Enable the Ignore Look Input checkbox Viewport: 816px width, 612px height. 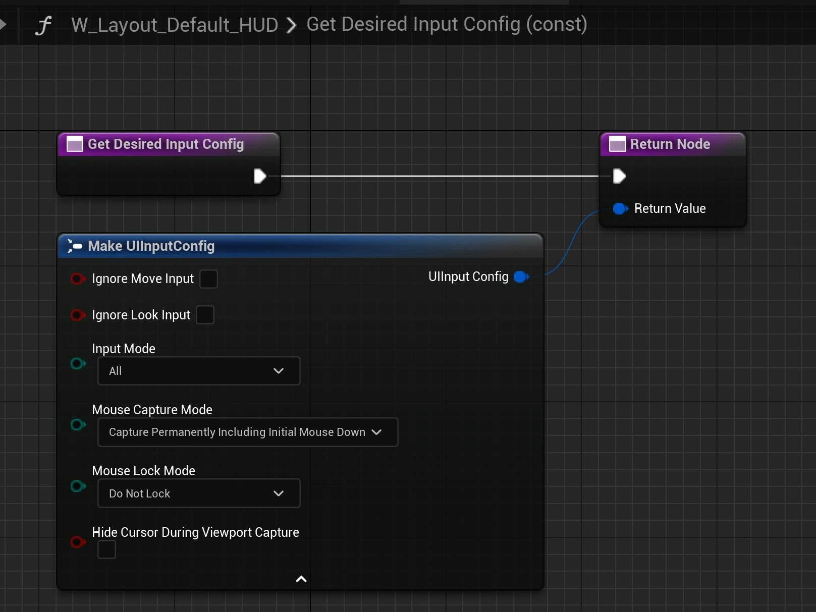pyautogui.click(x=205, y=315)
